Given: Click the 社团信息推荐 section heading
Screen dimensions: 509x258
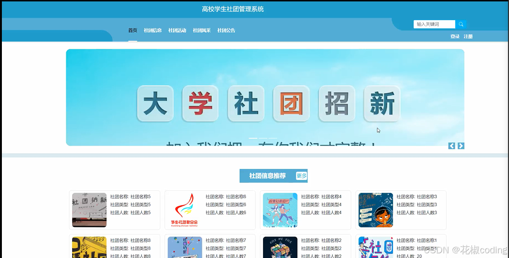Looking at the screenshot, I should pyautogui.click(x=268, y=176).
